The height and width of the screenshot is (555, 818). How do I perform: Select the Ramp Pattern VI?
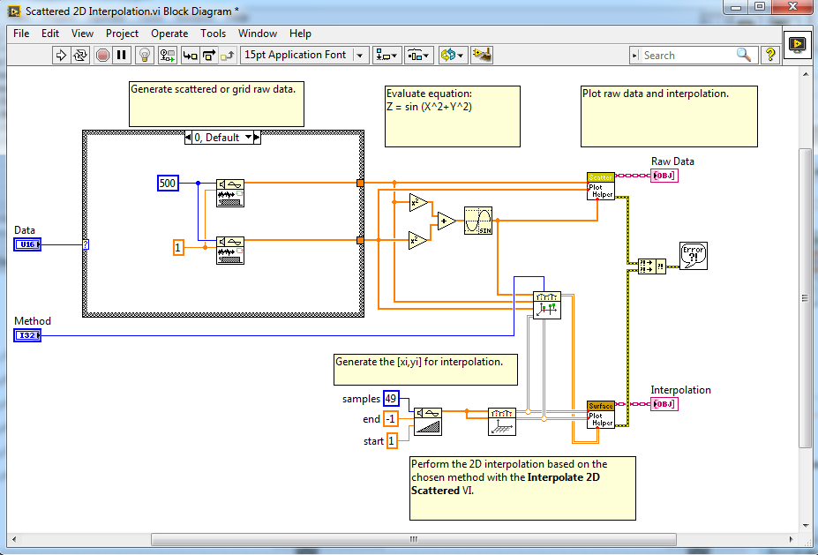point(428,422)
